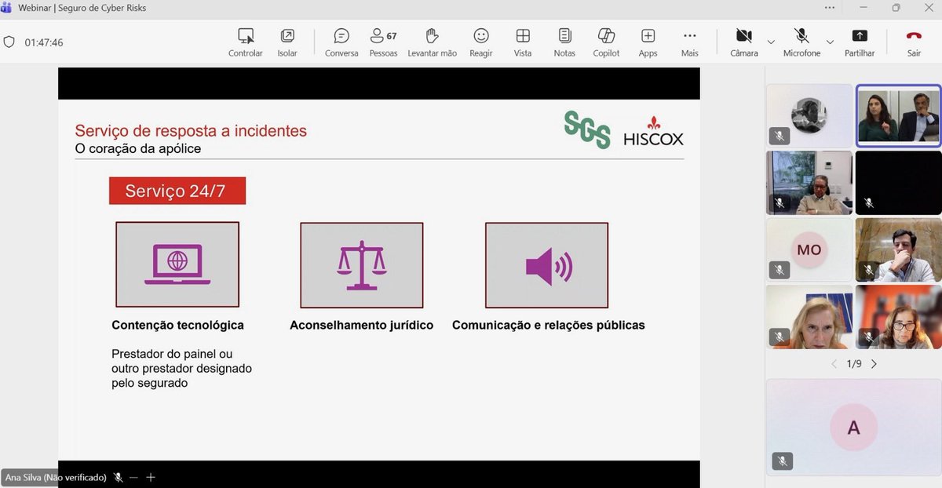Image resolution: width=942 pixels, height=488 pixels.
Task: Show the Pessoas participants list
Action: 383,42
